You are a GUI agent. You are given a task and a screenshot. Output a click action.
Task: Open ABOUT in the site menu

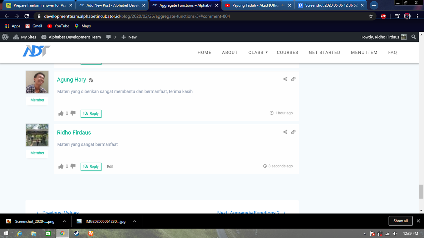[230, 53]
